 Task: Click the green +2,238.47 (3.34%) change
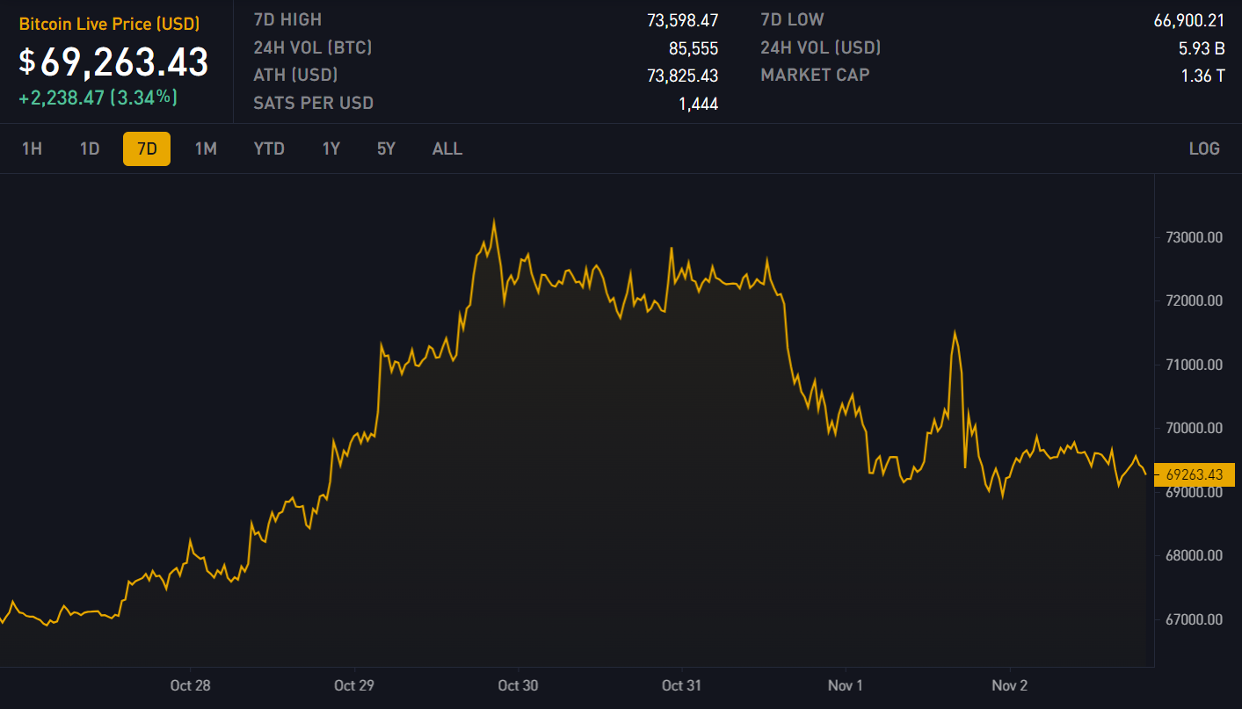(98, 98)
